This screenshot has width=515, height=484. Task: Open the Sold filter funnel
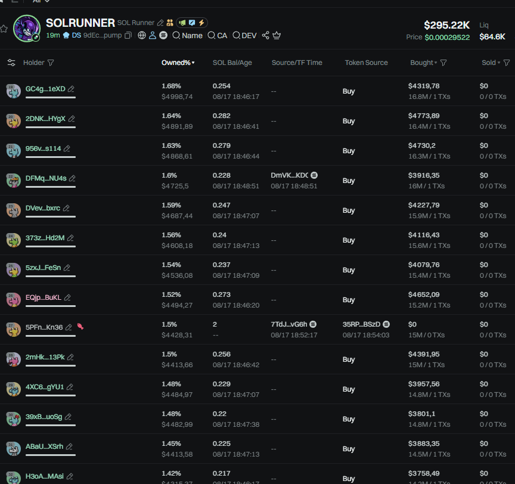pos(507,63)
